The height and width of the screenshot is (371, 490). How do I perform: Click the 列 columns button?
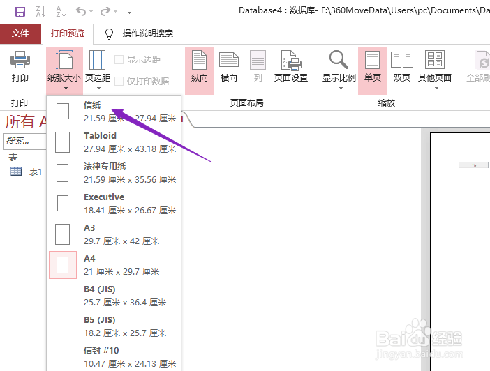258,66
